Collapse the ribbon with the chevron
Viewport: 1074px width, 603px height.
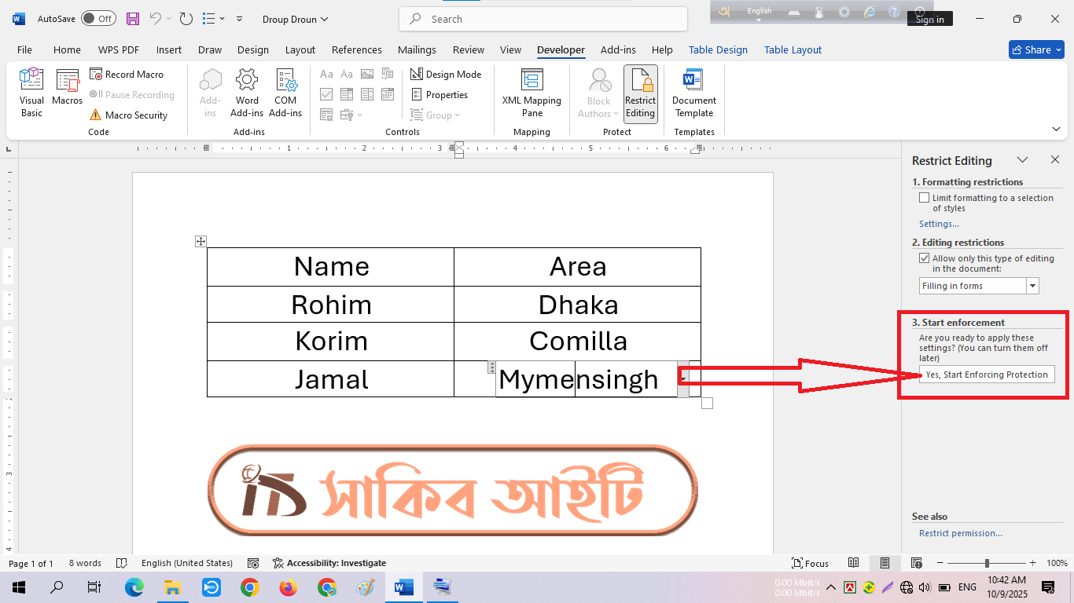click(x=1056, y=130)
